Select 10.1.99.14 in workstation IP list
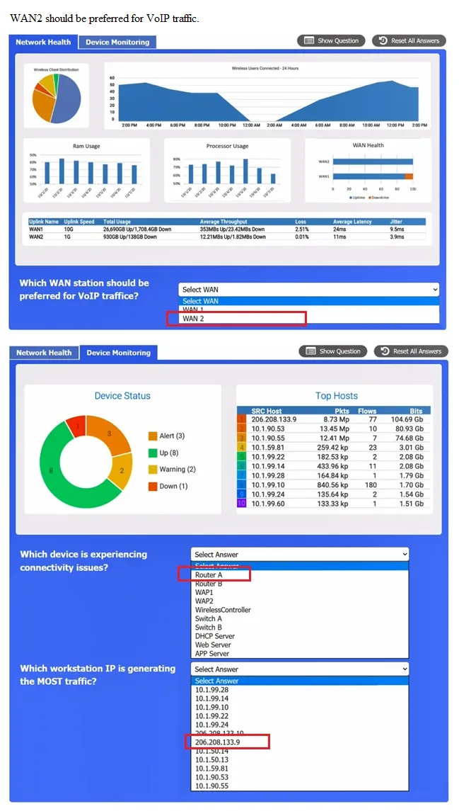The image size is (459, 811). point(299,698)
